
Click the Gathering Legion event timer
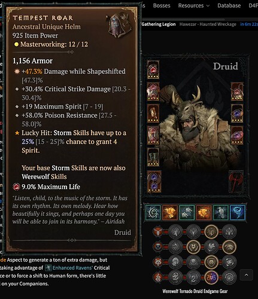tap(198, 25)
